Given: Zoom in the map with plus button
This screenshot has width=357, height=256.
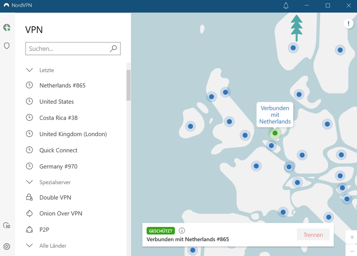Looking at the screenshot, I should coord(352,237).
